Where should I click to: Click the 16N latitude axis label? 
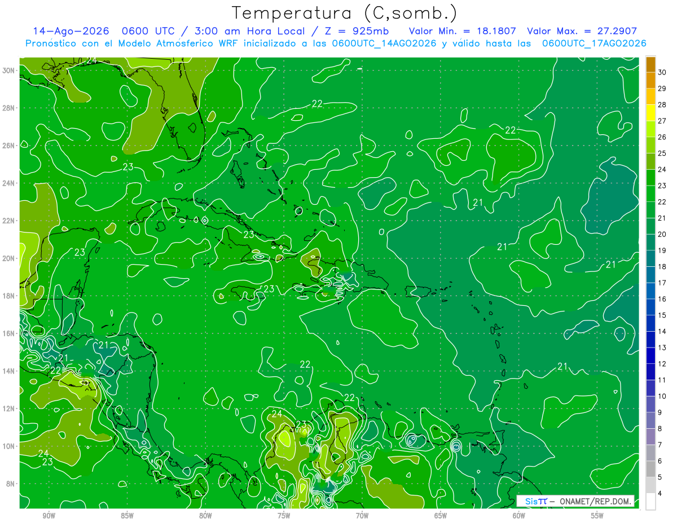(x=9, y=333)
